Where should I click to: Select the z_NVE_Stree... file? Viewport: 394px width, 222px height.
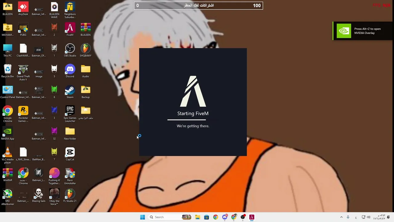[x=23, y=154]
